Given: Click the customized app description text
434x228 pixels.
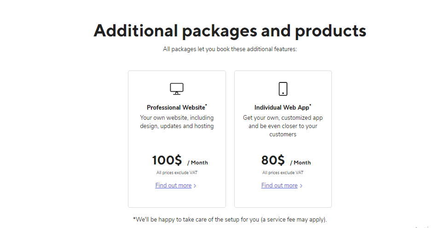Looking at the screenshot, I should tap(283, 126).
